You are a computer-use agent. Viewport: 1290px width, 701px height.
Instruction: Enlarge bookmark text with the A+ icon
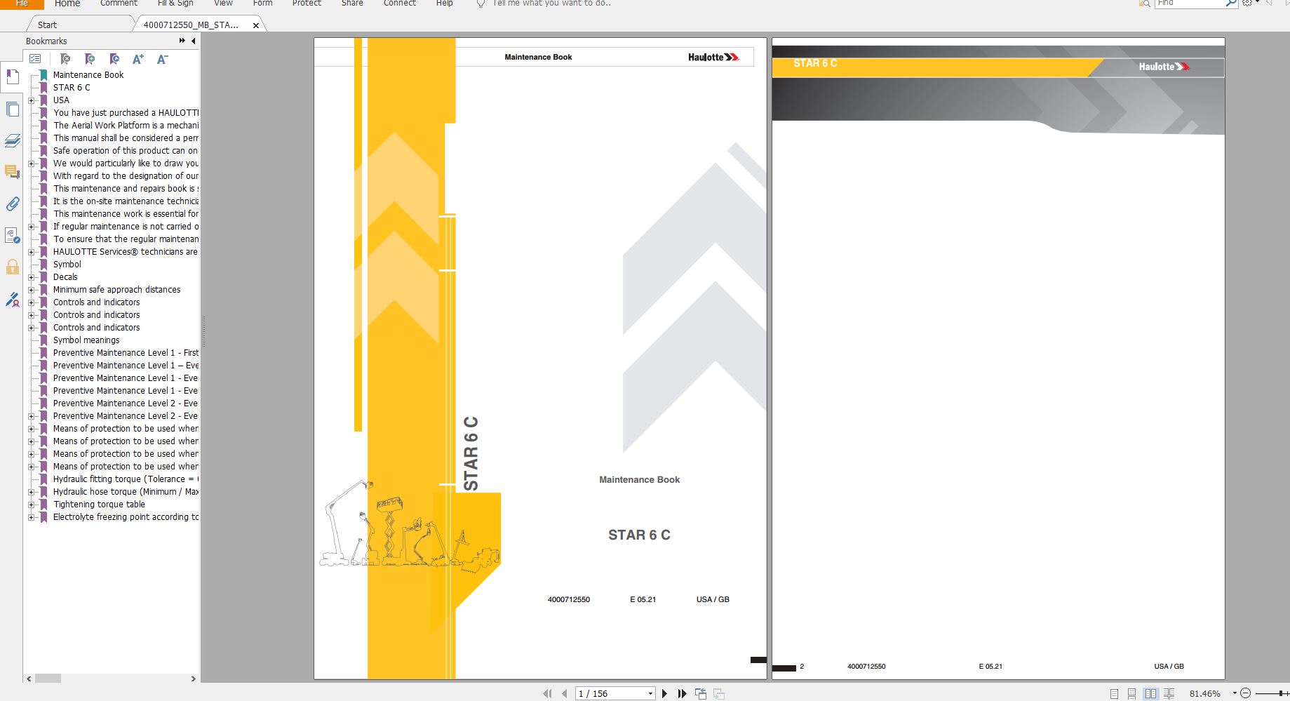click(137, 60)
